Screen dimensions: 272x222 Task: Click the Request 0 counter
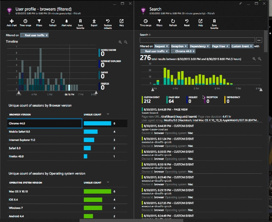tap(192, 100)
